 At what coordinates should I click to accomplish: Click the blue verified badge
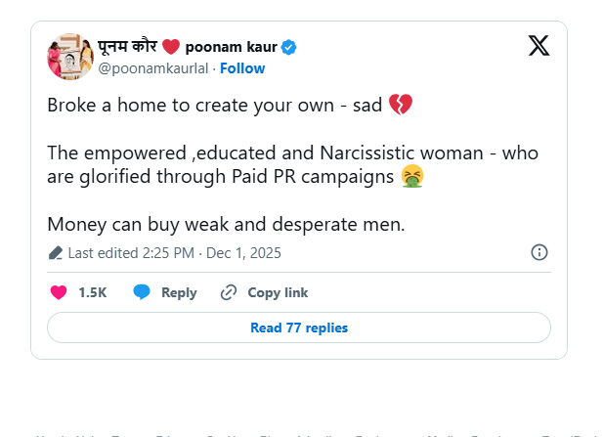tap(289, 47)
